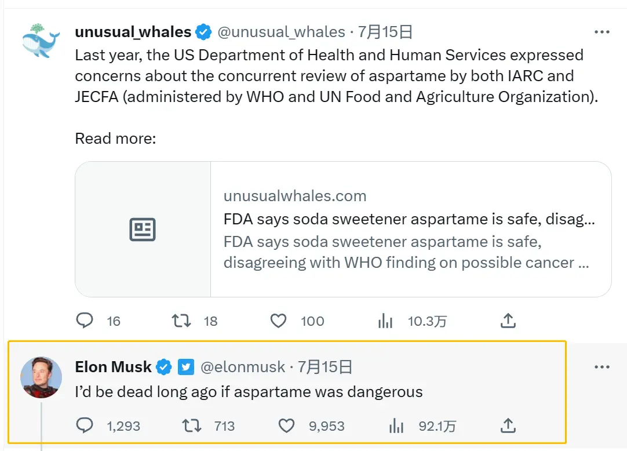Retweet the unusual_whales aspartame post

pos(182,321)
